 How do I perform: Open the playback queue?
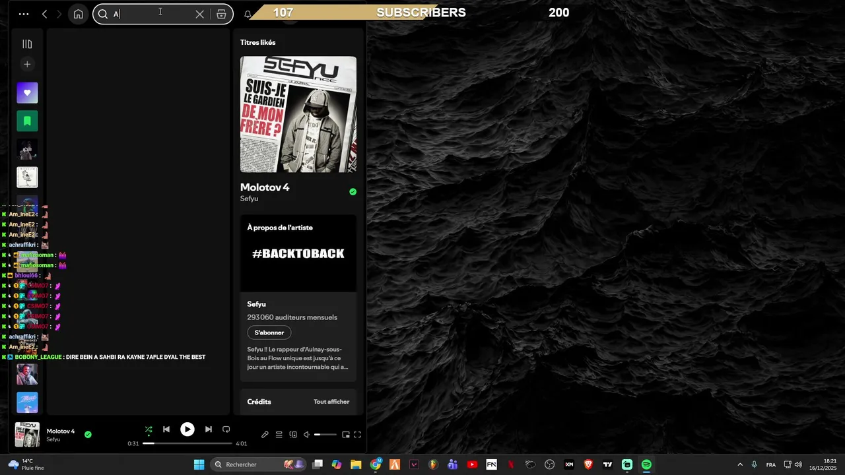[279, 435]
